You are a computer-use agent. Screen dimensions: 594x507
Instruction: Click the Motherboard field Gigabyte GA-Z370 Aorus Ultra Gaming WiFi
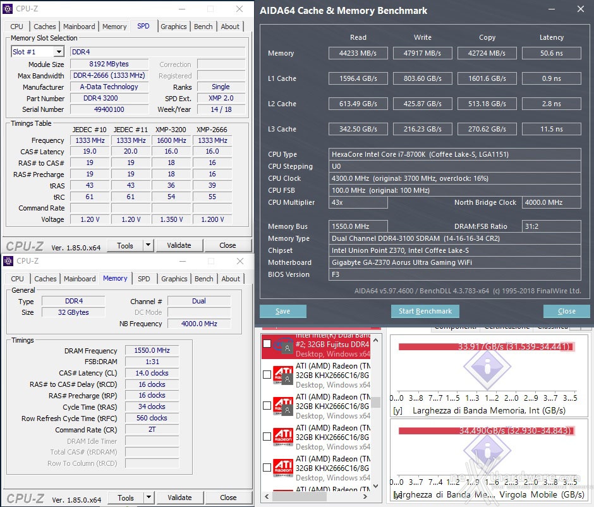454,262
